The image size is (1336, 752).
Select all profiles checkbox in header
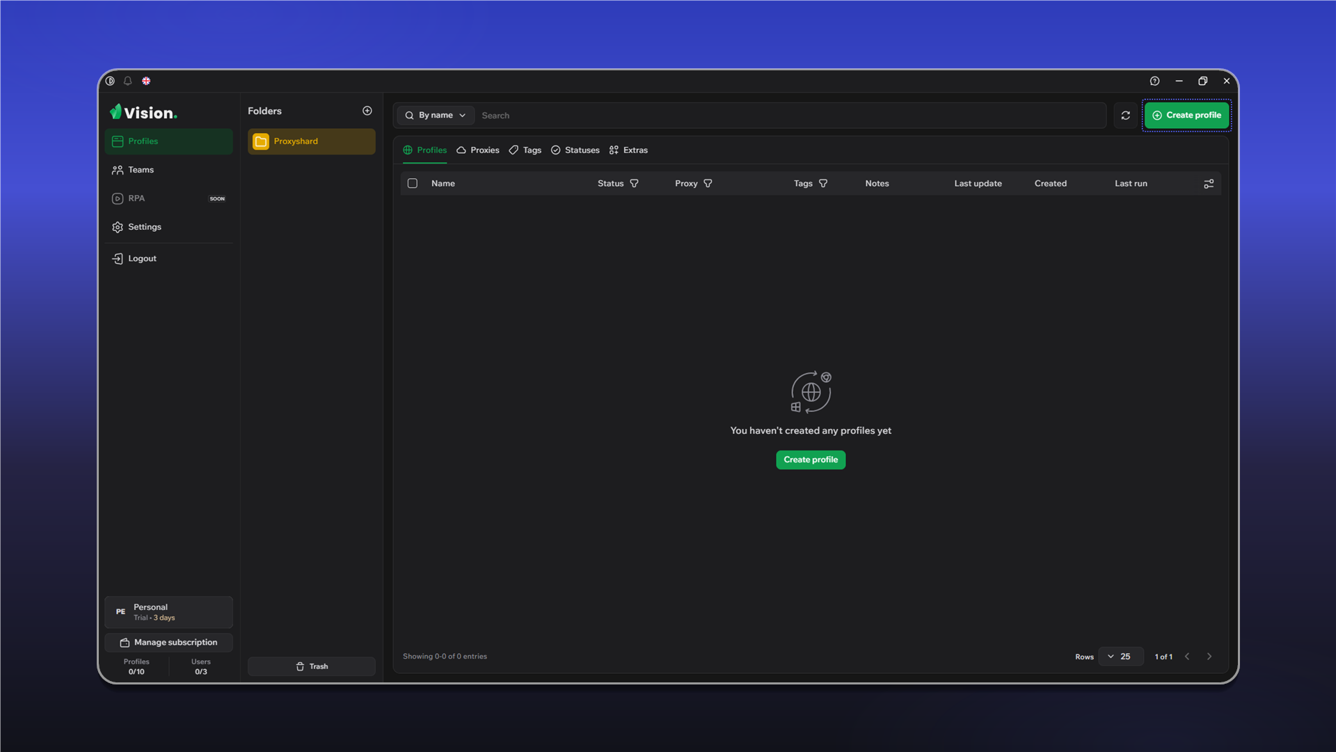pos(413,184)
